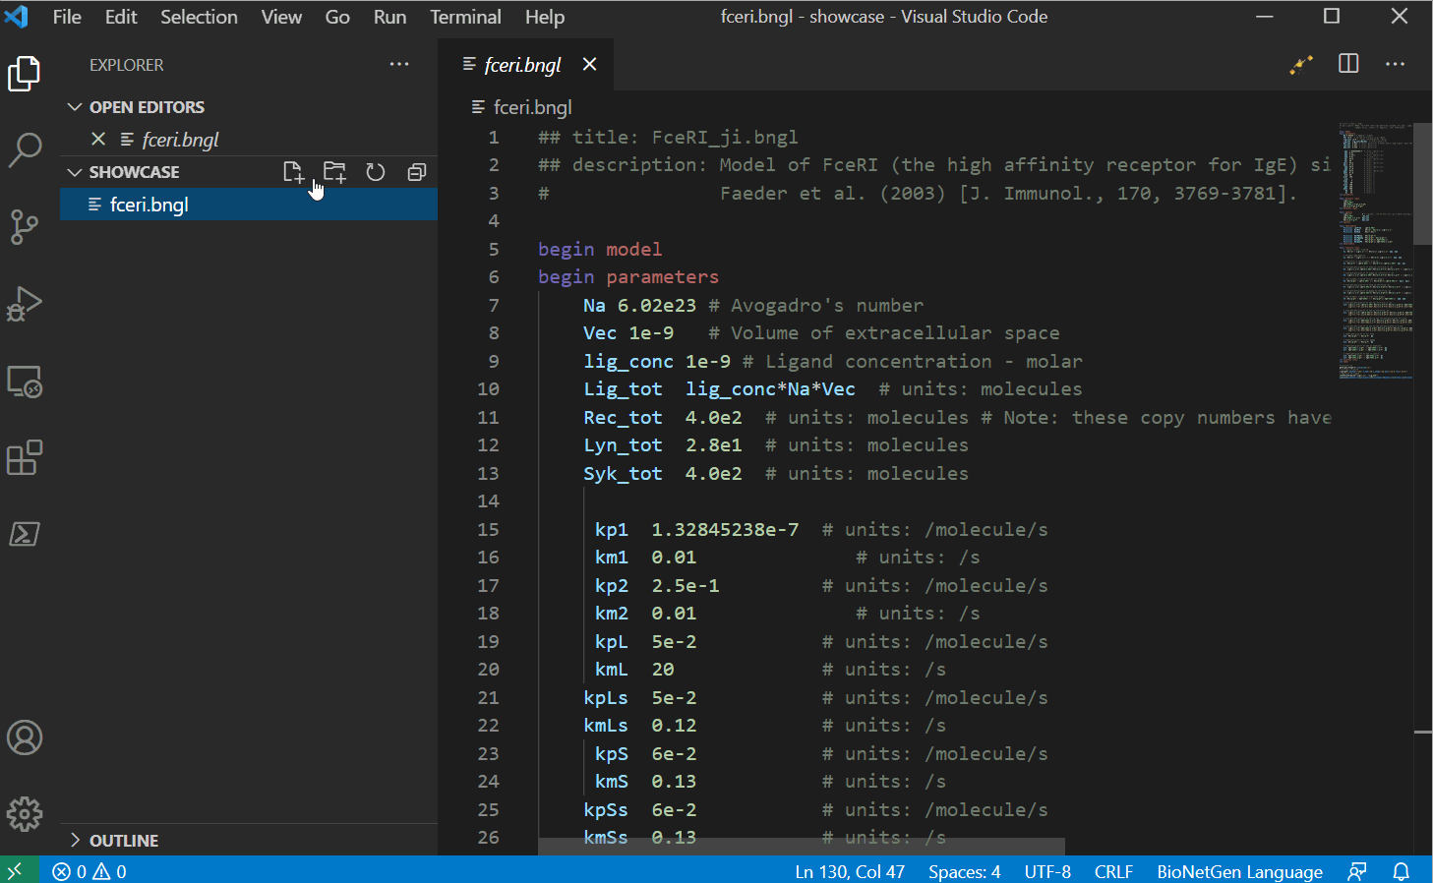Open the File menu

click(67, 17)
